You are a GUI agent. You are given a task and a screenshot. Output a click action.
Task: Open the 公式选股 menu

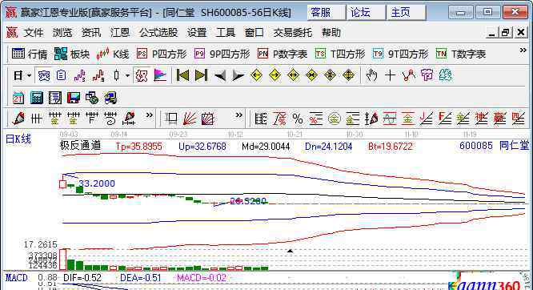[x=158, y=33]
